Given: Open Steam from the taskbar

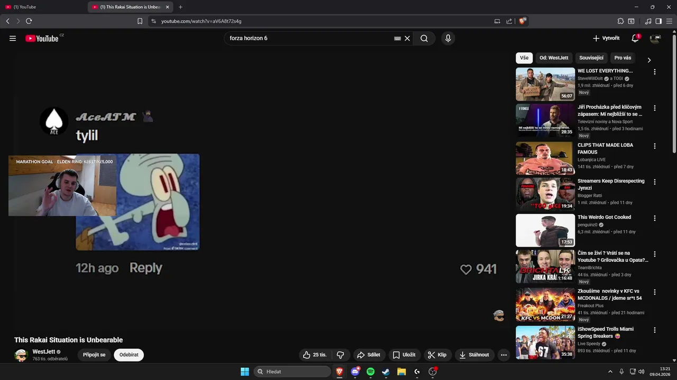Looking at the screenshot, I should pyautogui.click(x=386, y=372).
